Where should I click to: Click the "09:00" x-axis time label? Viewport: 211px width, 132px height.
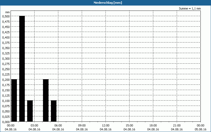tap(82, 126)
